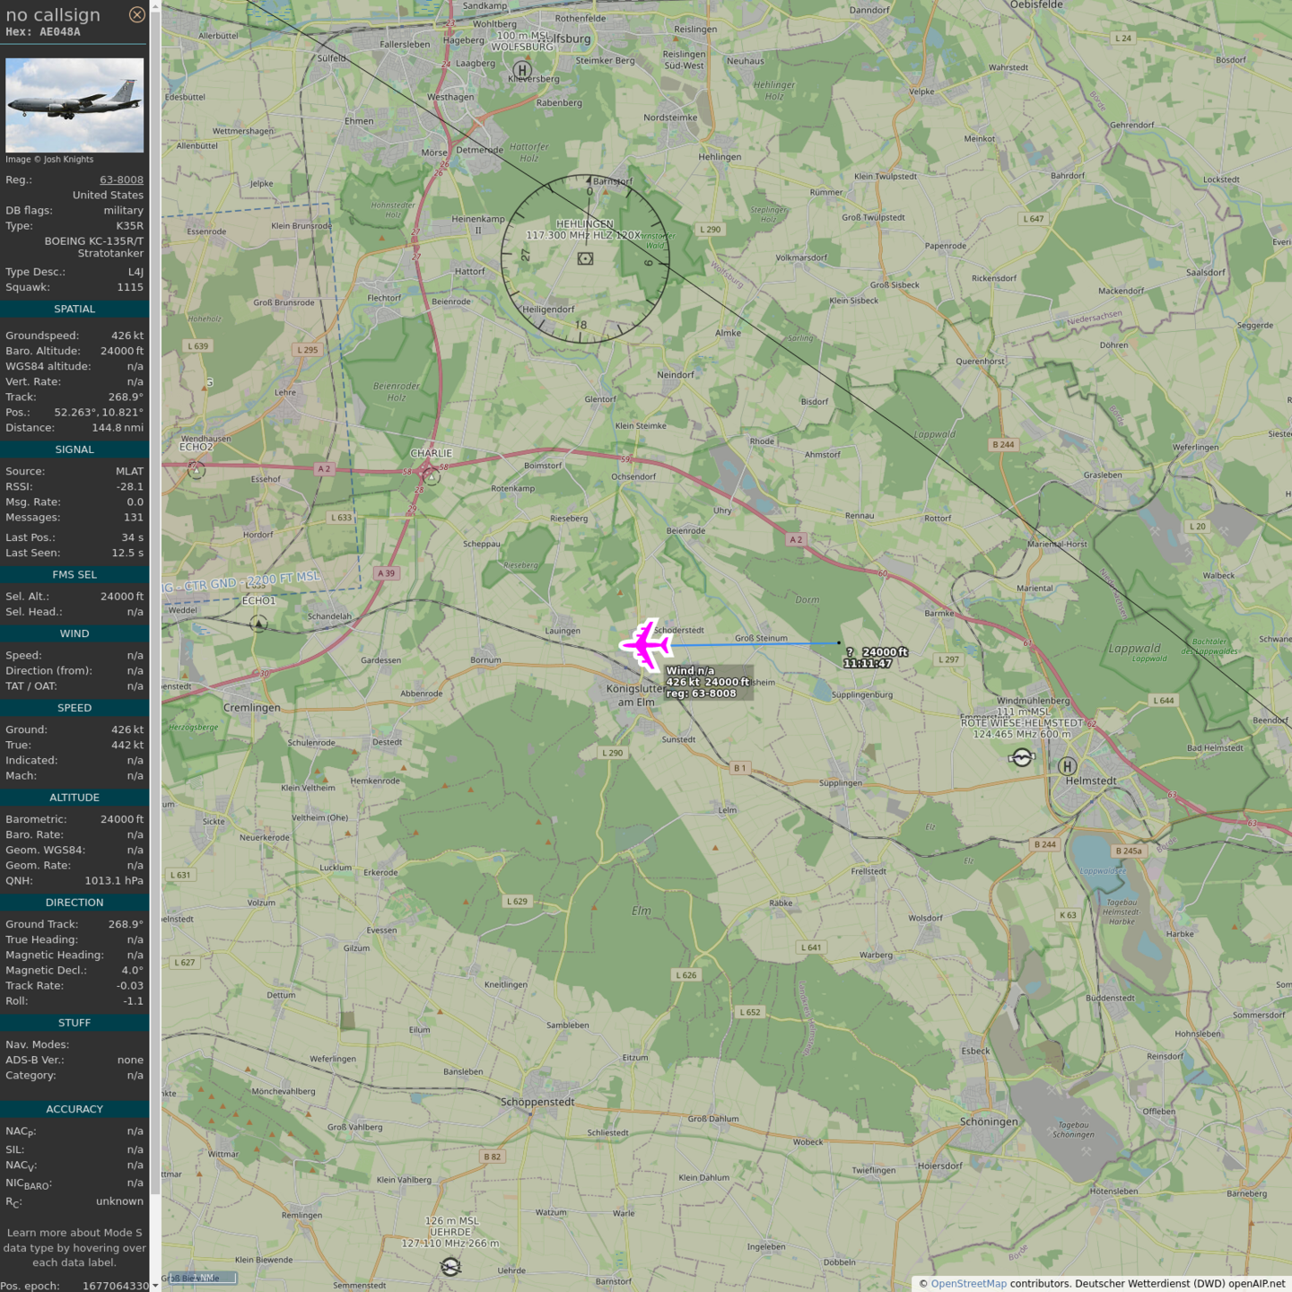The width and height of the screenshot is (1292, 1292).
Task: Click the ECHO1 reporting point marker
Action: coord(258,623)
